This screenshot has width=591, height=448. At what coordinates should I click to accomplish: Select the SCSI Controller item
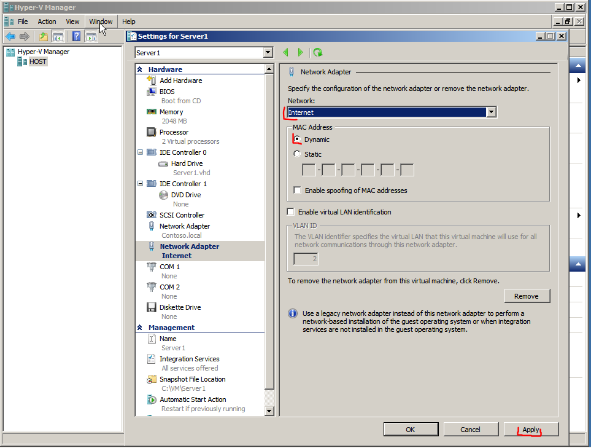point(182,215)
